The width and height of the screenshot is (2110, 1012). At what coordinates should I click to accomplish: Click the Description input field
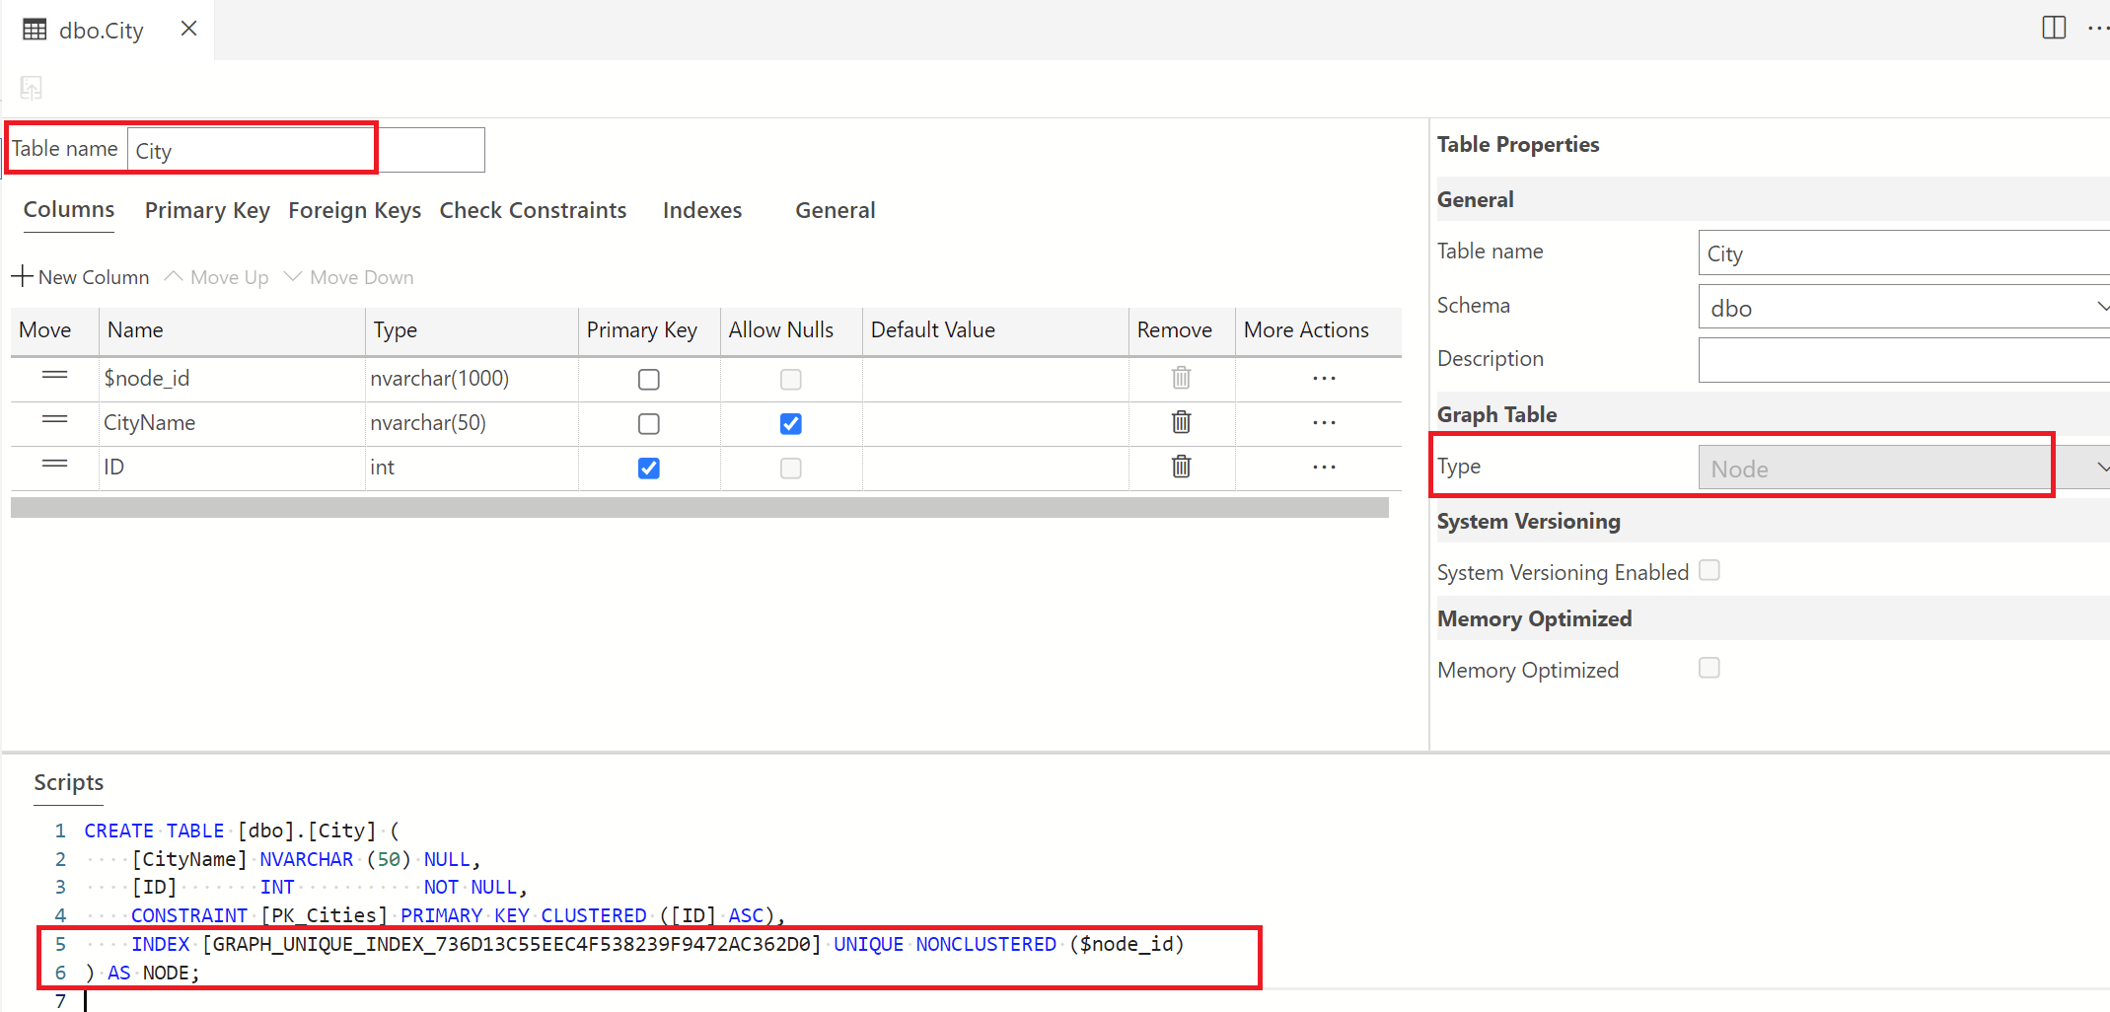click(1904, 360)
